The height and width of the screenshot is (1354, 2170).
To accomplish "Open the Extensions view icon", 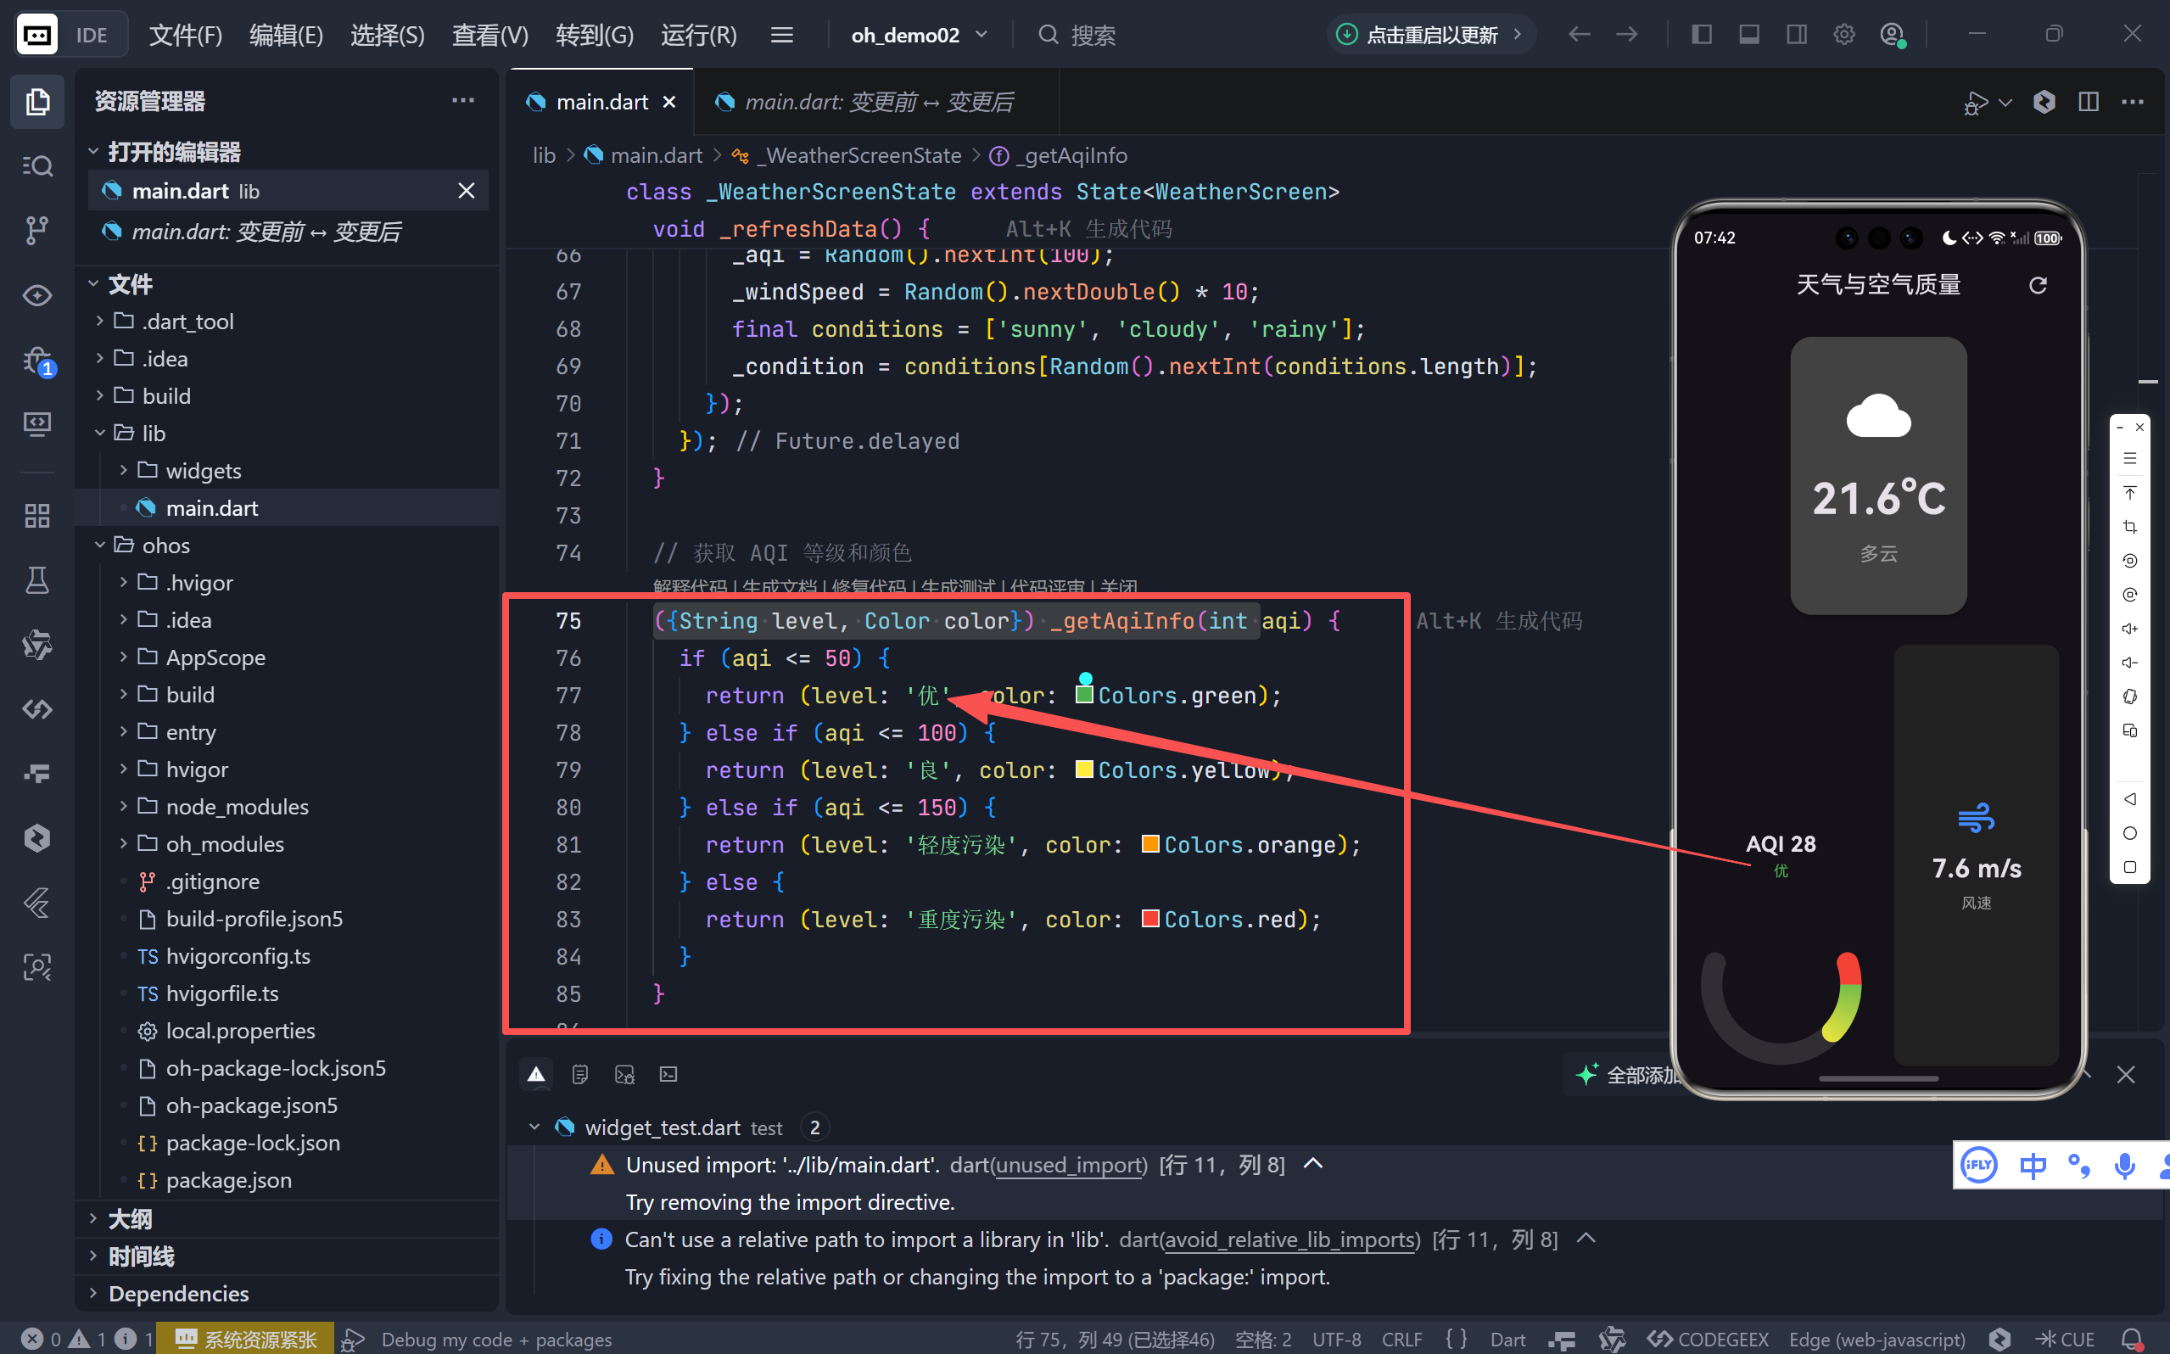I will point(36,516).
